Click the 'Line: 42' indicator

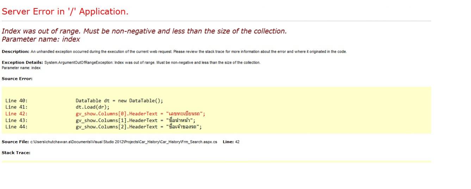231,142
